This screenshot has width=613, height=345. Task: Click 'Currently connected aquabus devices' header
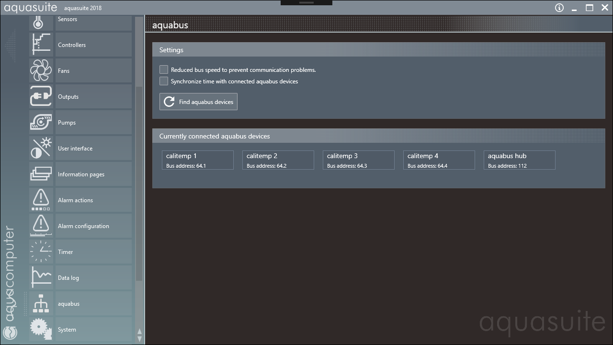[x=379, y=136]
